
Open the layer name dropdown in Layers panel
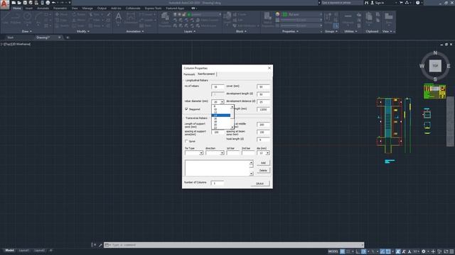[220, 14]
